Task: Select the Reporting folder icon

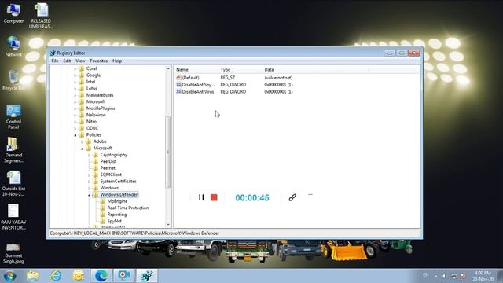Action: (103, 215)
